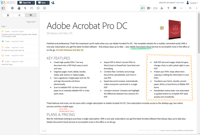Click the highlighted 'For both Windows and Mac OS' text
This screenshot has width=200, height=135.
[x=70, y=50]
